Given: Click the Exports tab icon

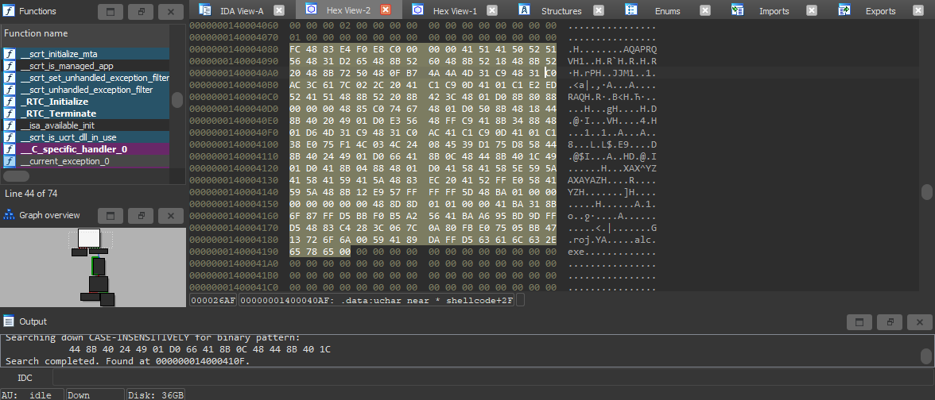Looking at the screenshot, I should point(845,10).
